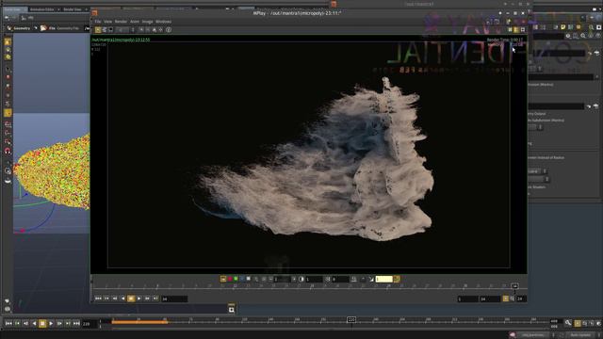Image resolution: width=603 pixels, height=339 pixels.
Task: Jump to first frame in MPlay
Action: pyautogui.click(x=98, y=299)
